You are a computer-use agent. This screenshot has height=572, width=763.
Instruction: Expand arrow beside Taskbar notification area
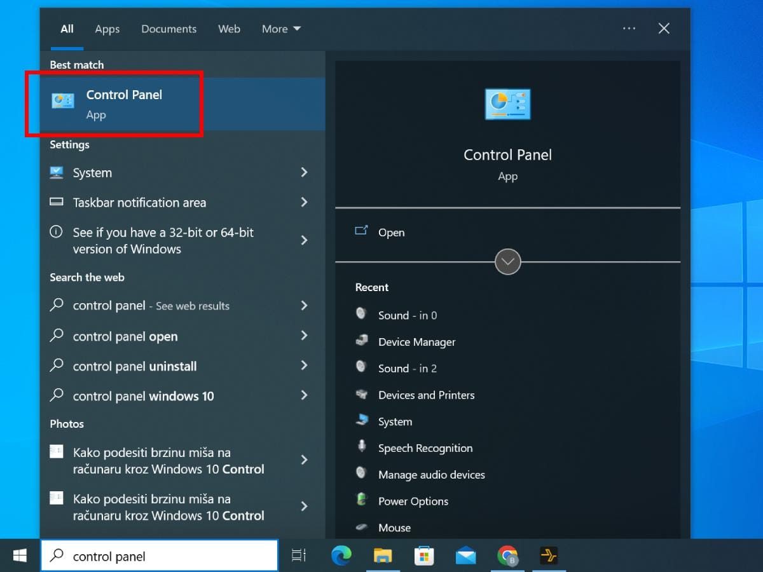[304, 202]
